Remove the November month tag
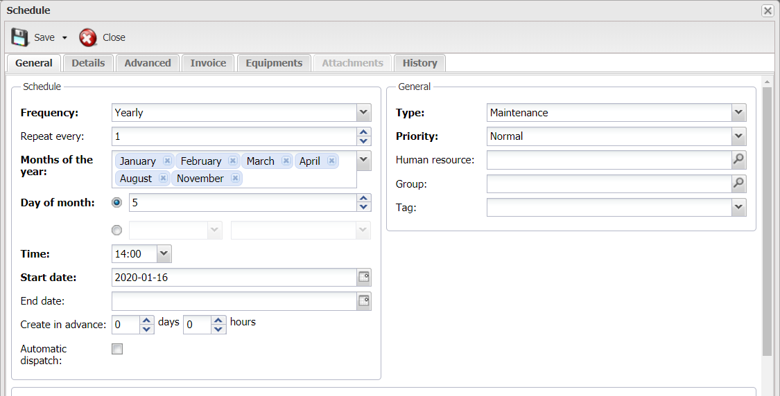This screenshot has height=396, width=780. (x=235, y=178)
